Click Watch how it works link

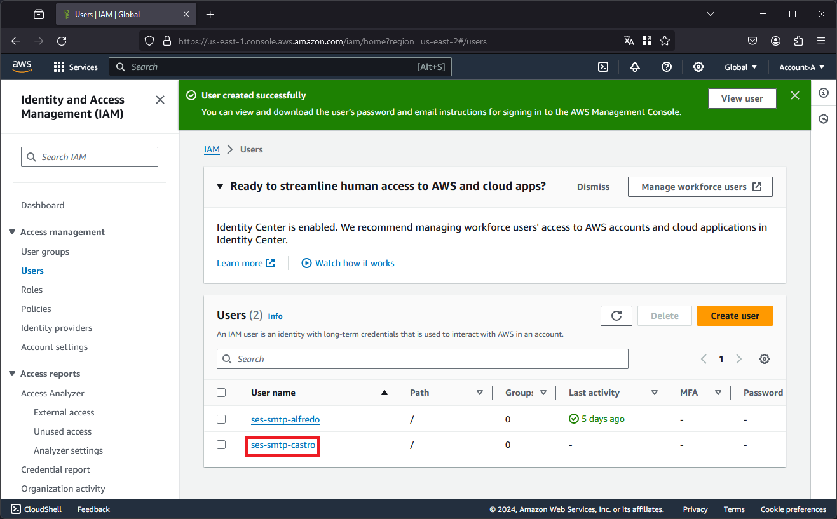pos(348,263)
